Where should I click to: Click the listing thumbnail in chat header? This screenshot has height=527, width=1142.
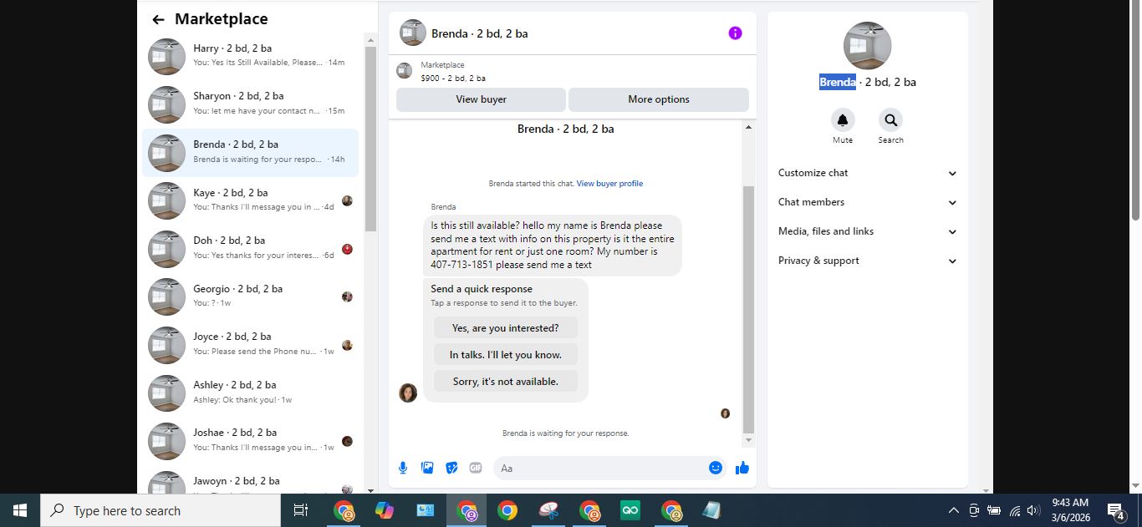click(x=413, y=33)
